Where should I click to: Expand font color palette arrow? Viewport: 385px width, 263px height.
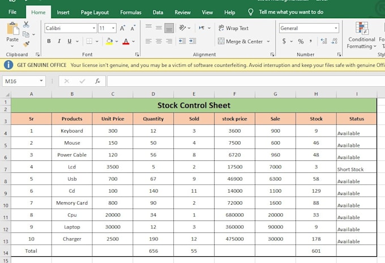pyautogui.click(x=134, y=41)
